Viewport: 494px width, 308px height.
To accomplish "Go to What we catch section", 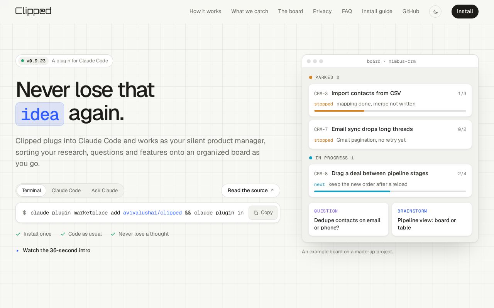I will pyautogui.click(x=250, y=12).
